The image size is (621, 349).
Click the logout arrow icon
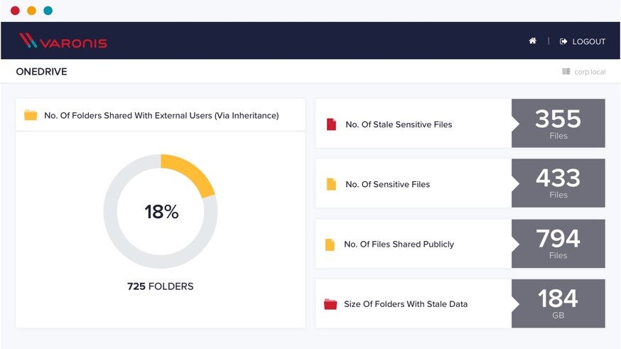(563, 41)
